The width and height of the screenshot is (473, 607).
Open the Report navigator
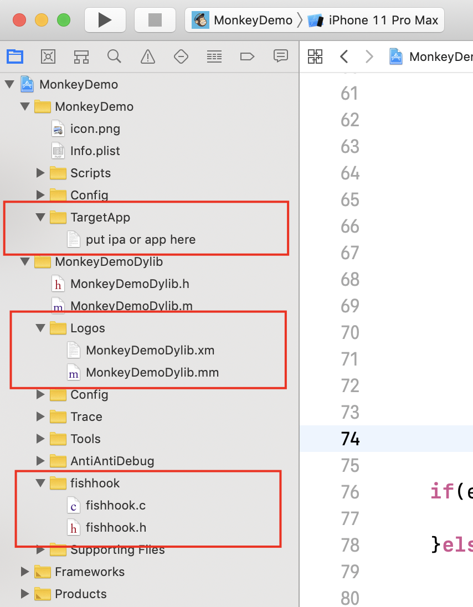pos(280,56)
